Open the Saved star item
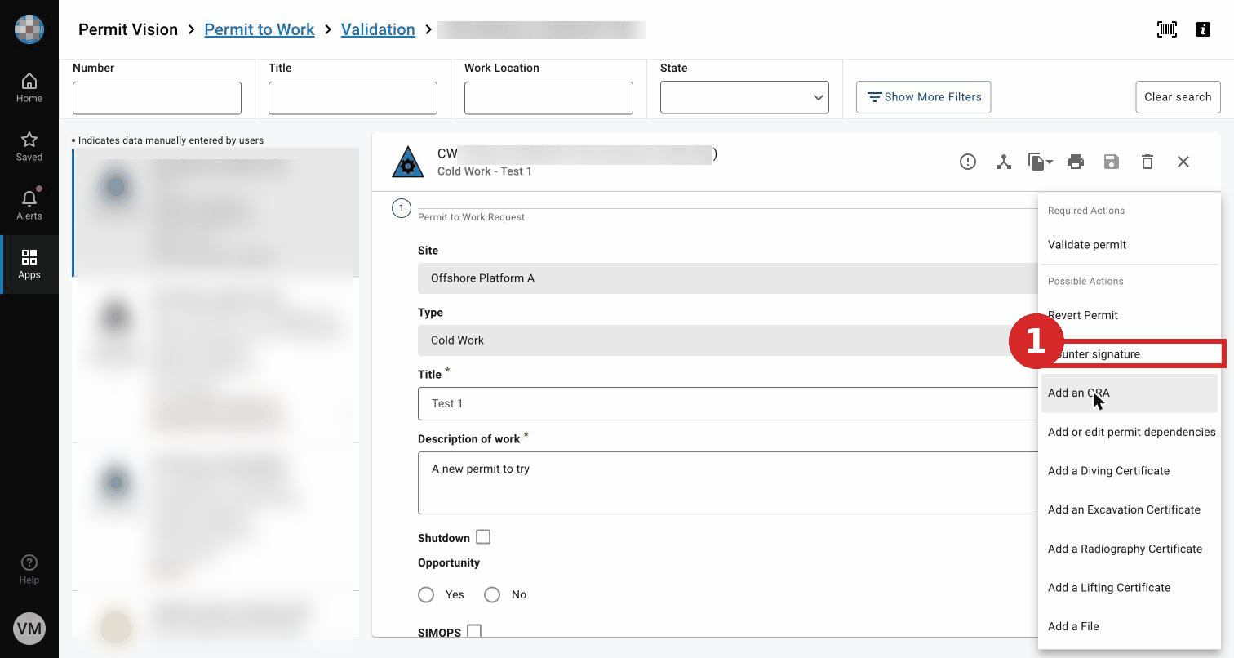The width and height of the screenshot is (1234, 658). pyautogui.click(x=29, y=147)
